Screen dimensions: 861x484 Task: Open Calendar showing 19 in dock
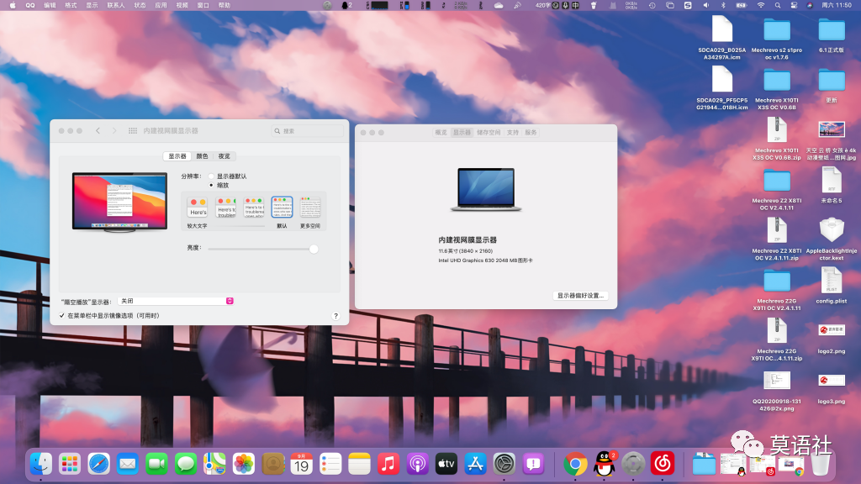pyautogui.click(x=302, y=464)
